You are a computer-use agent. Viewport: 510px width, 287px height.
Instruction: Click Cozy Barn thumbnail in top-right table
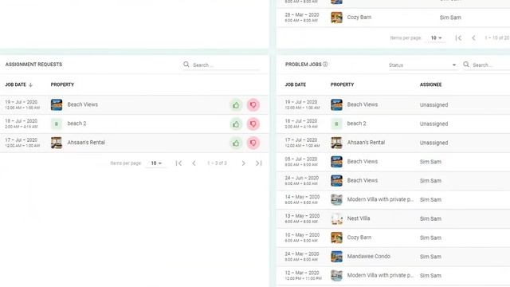coord(336,18)
